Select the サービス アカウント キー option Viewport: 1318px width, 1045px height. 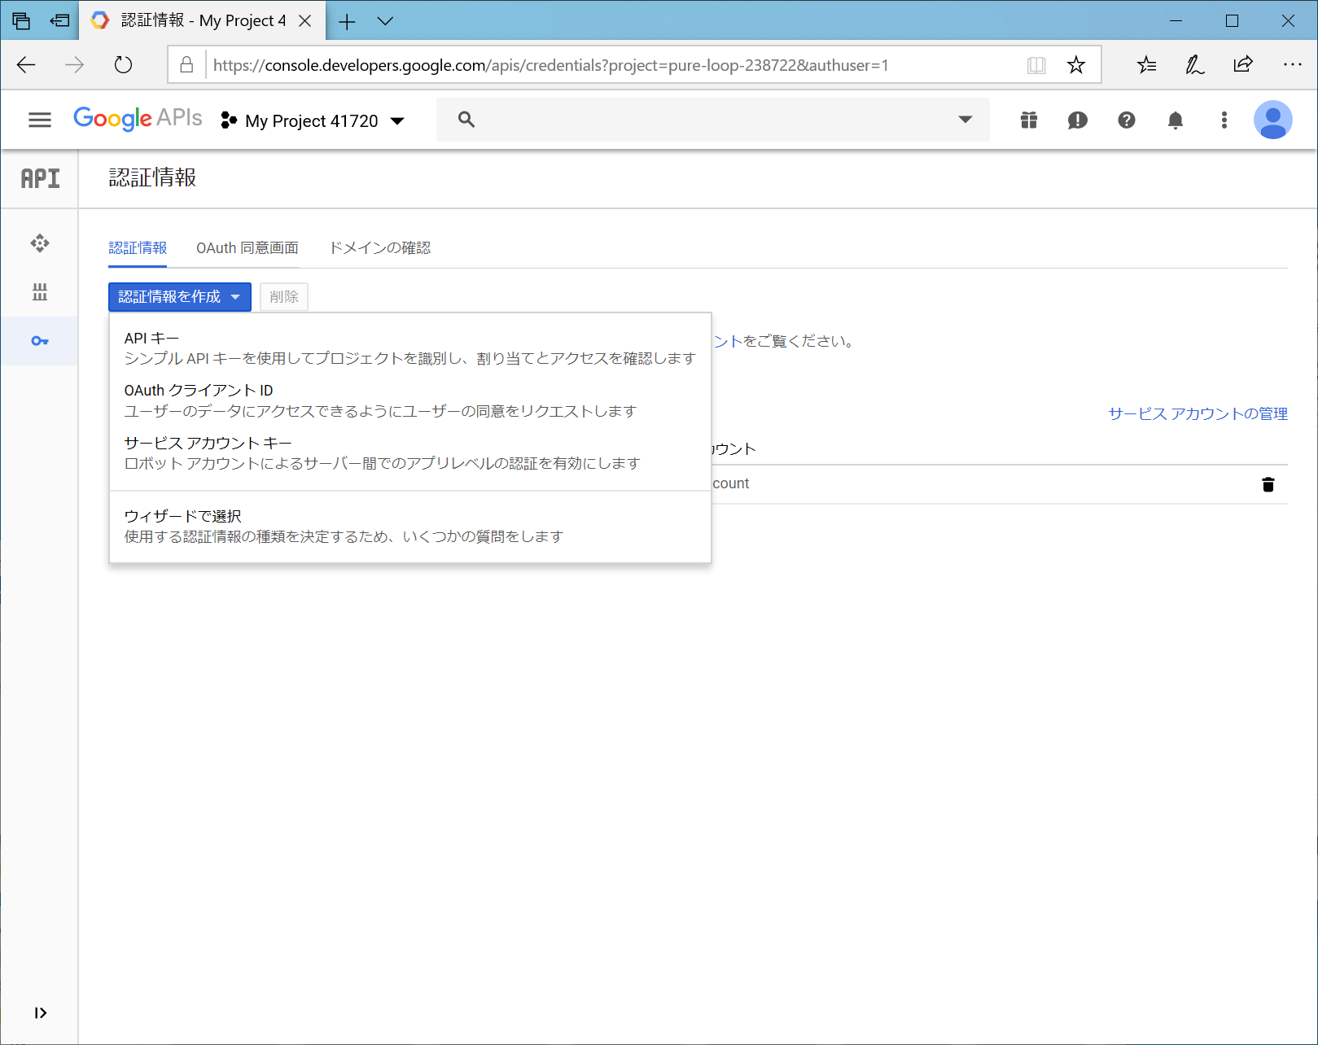(x=410, y=453)
